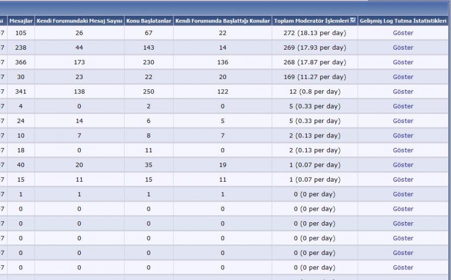Click Göster in the 269 (17.93 per day) row

coord(403,48)
